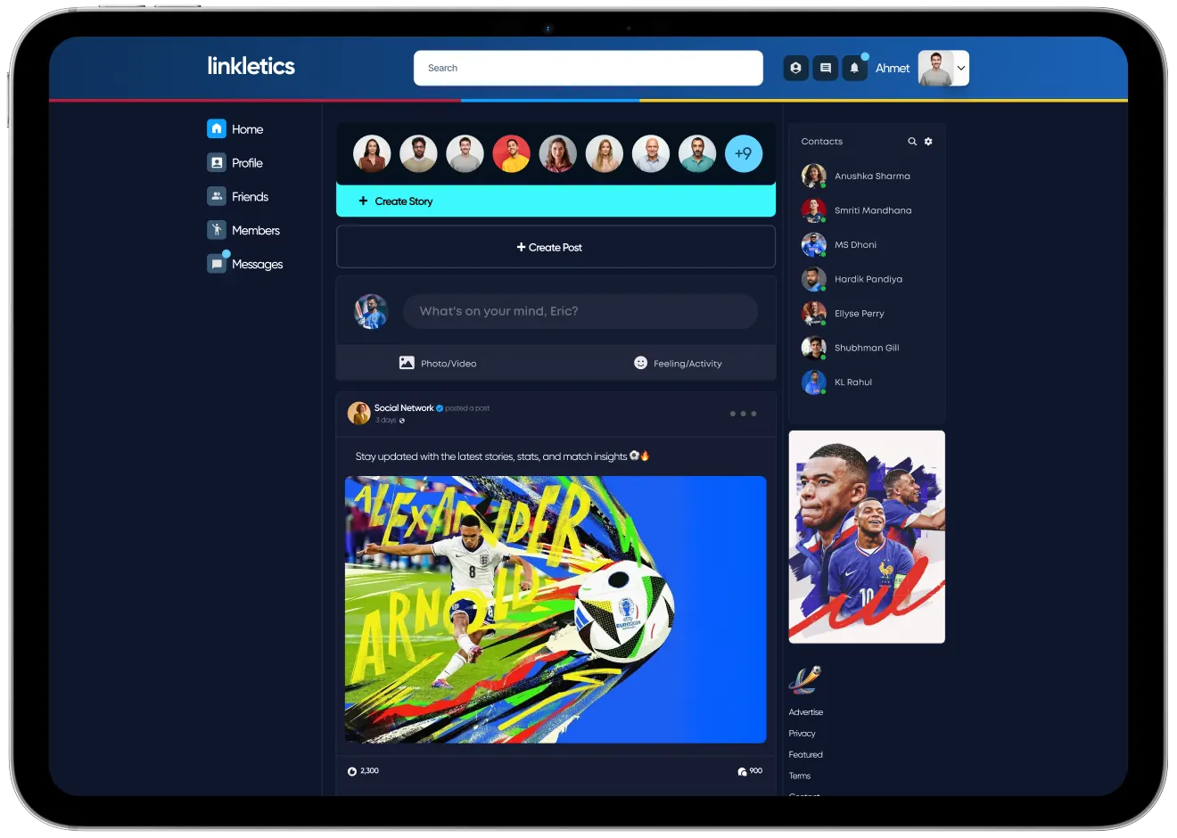
Task: Click the What's on your mind field
Action: coord(580,311)
